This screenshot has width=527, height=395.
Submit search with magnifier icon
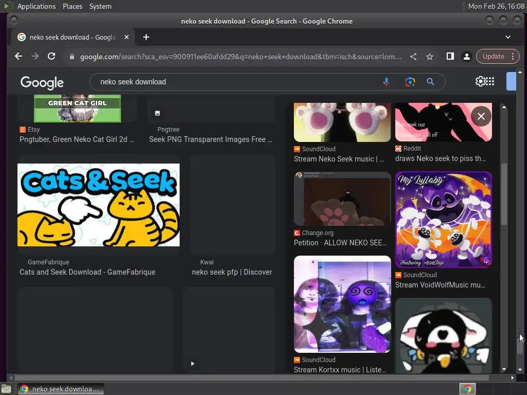coord(431,82)
